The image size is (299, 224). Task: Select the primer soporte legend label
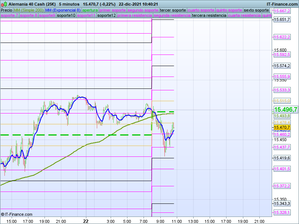click(112, 10)
